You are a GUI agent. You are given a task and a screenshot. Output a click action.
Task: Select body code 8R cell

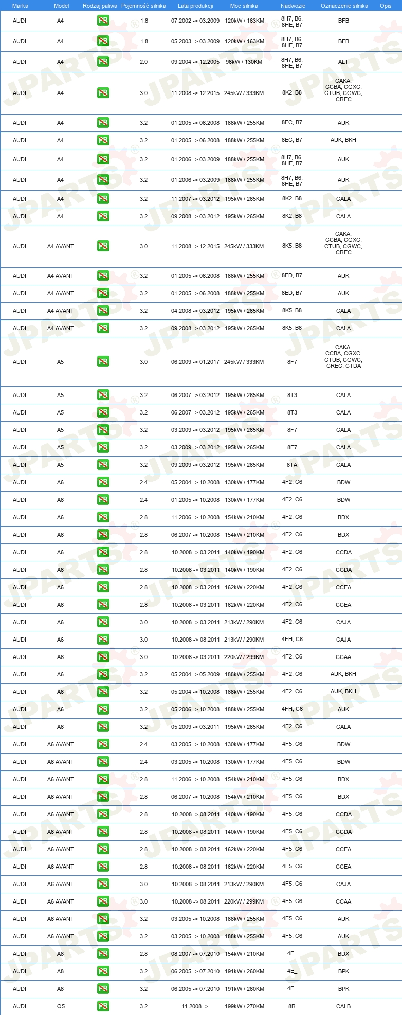292,1006
